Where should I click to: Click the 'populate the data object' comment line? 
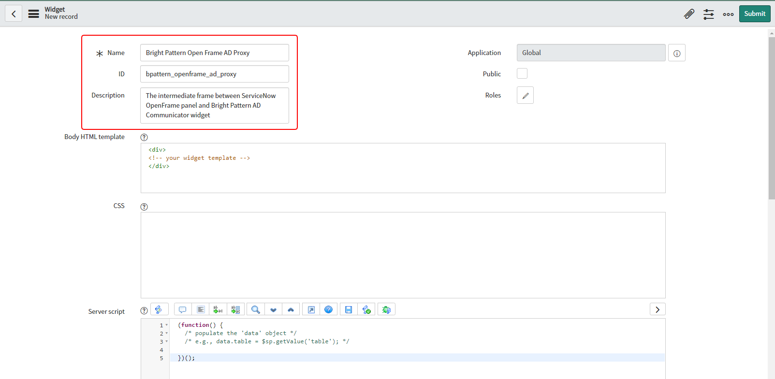(240, 333)
